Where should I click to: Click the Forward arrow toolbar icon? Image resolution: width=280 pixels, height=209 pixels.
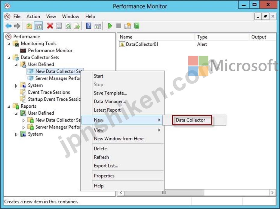(17, 26)
